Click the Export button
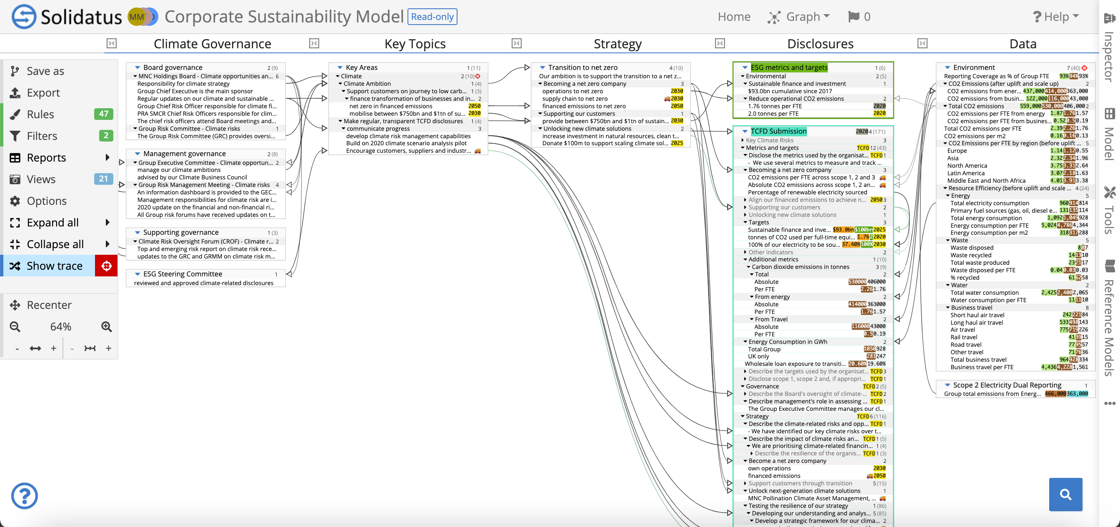This screenshot has width=1120, height=527. click(43, 92)
